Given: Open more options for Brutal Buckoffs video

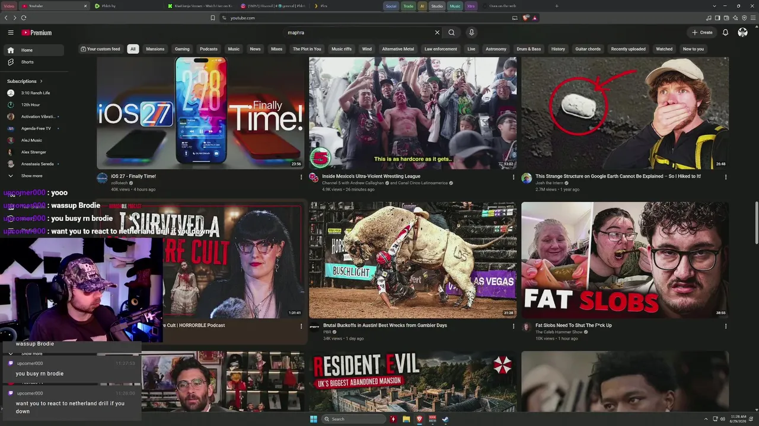Looking at the screenshot, I should click(x=514, y=326).
